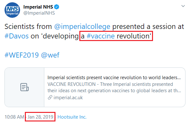Screen dimensions: 189x124
Task: Expand the tweet options chevron
Action: coord(183,6)
